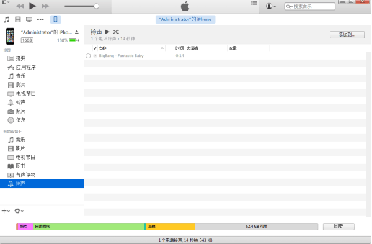Click the 同步 sync button
The width and height of the screenshot is (372, 244).
[x=339, y=227]
